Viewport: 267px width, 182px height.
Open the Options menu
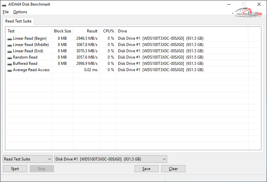click(20, 12)
